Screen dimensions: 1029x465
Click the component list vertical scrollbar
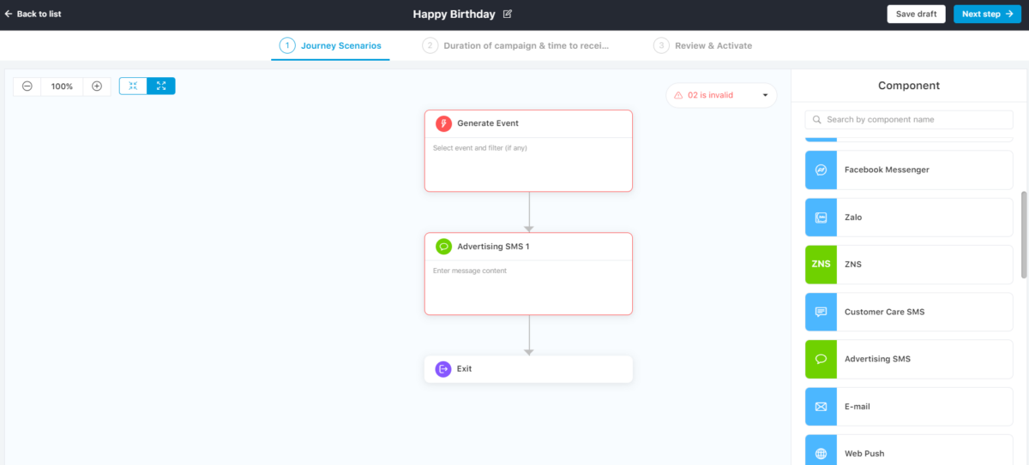pyautogui.click(x=1023, y=235)
